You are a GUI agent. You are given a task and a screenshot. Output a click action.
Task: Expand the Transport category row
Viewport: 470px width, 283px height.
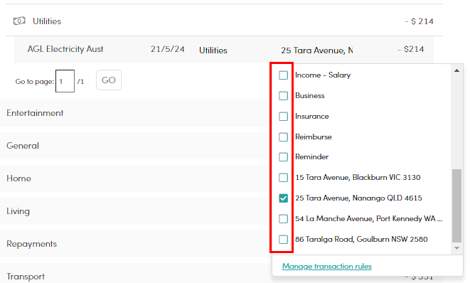[135, 273]
